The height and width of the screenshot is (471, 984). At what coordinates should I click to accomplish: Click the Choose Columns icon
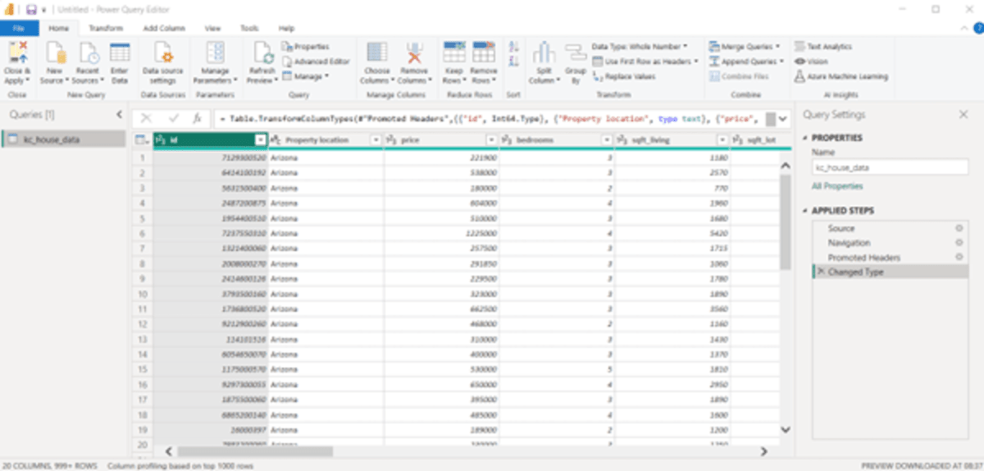pyautogui.click(x=377, y=53)
